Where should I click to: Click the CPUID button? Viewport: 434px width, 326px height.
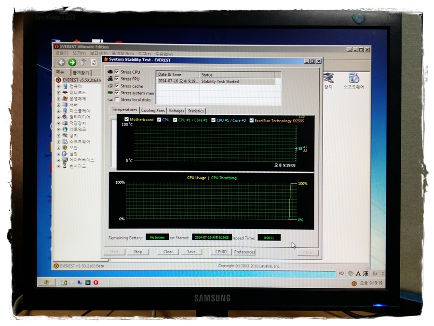(x=221, y=252)
